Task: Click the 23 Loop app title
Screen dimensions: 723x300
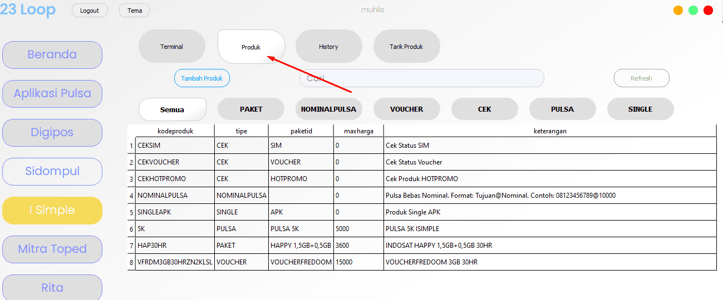Action: pos(28,9)
